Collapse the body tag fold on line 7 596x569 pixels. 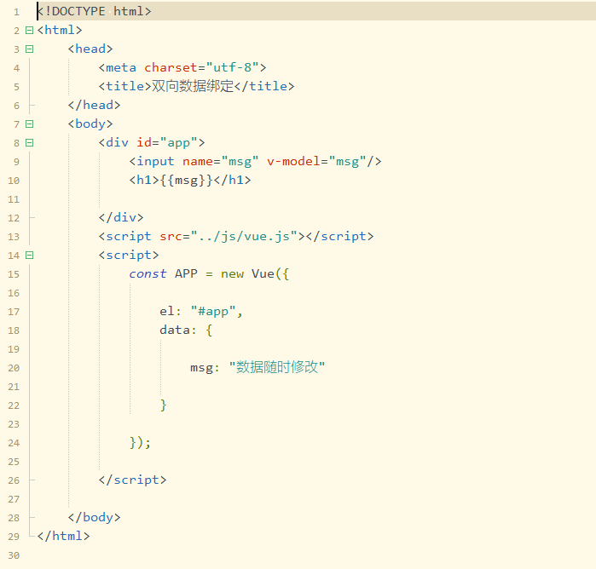(x=29, y=124)
